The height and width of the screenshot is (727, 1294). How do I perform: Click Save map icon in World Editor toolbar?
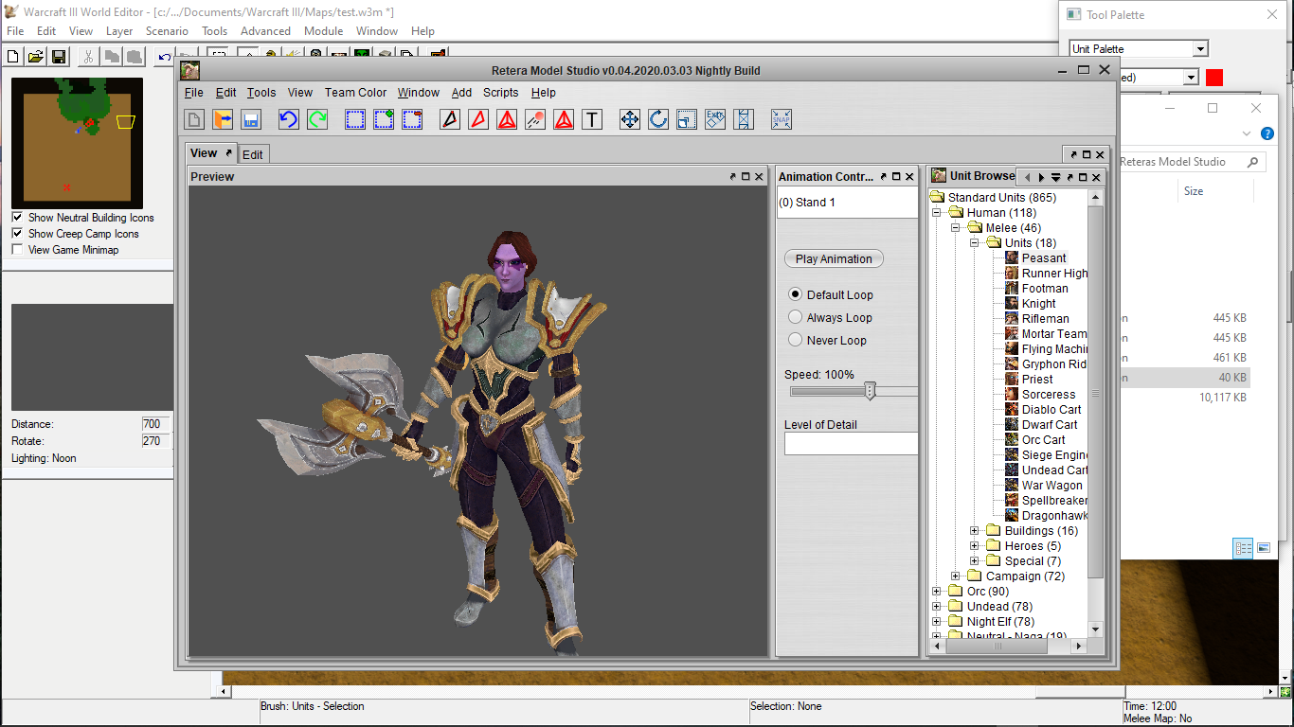click(59, 57)
